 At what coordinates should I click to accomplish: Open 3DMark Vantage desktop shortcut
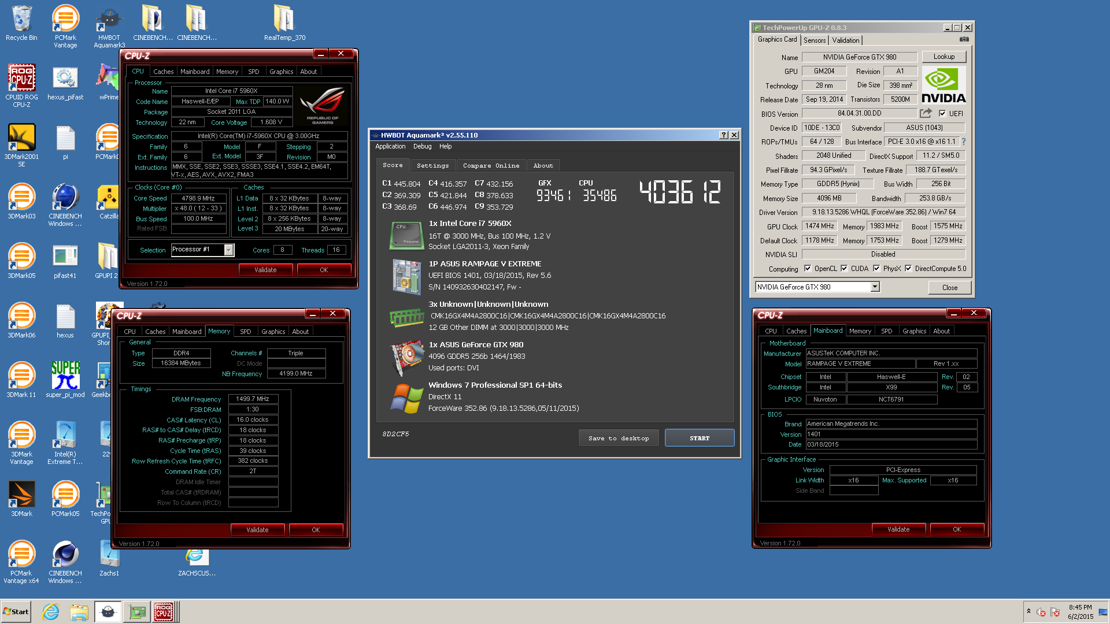click(x=21, y=443)
